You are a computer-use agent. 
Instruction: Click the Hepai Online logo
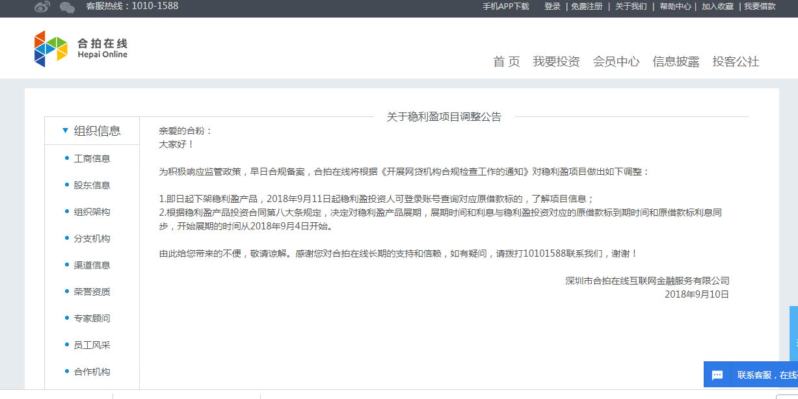coord(81,49)
